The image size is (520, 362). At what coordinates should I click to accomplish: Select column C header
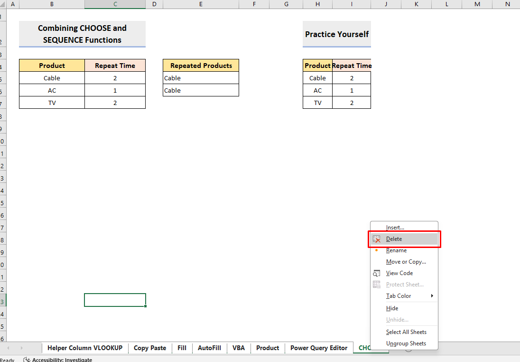(115, 4)
